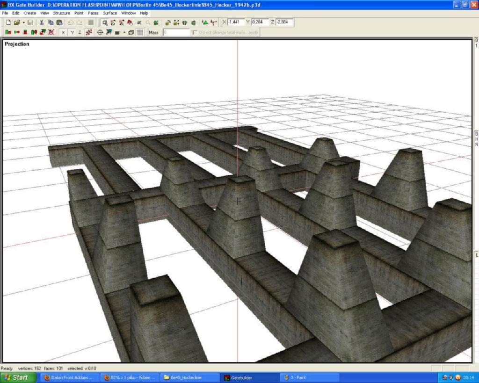Expand the dropdown arrow beside the rectangle icon

tap(124, 32)
